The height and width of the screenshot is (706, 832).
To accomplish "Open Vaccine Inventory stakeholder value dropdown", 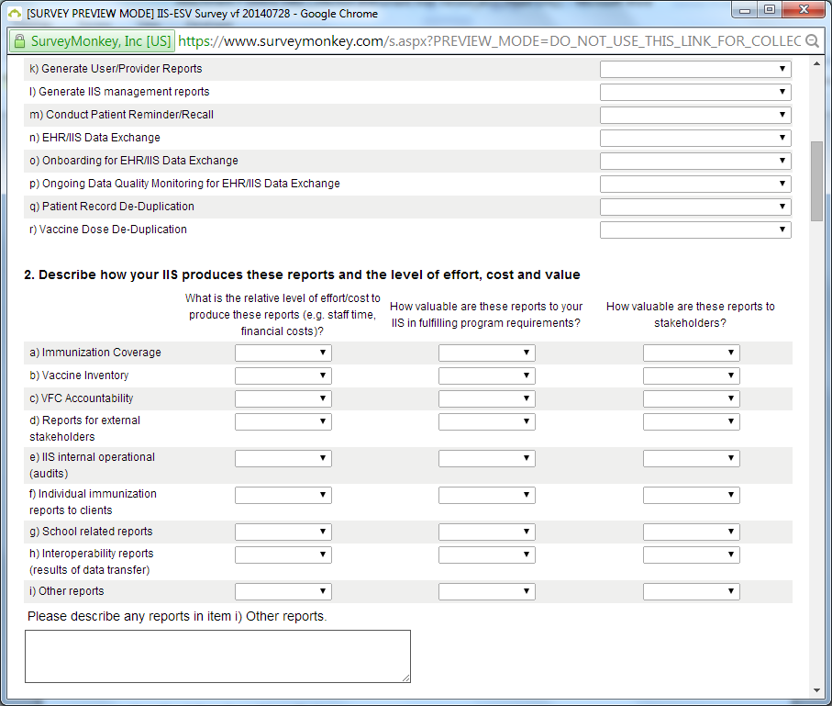I will click(x=691, y=375).
